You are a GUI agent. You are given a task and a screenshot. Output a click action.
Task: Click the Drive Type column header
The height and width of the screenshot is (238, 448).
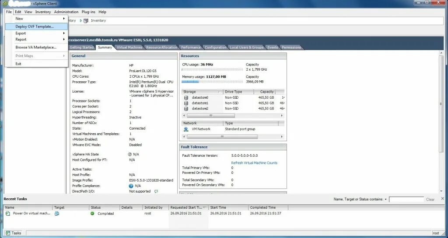click(x=238, y=92)
